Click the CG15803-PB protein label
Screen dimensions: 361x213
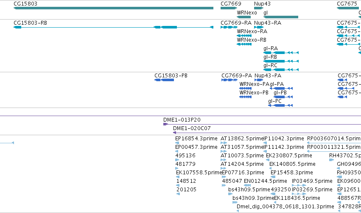171,76
